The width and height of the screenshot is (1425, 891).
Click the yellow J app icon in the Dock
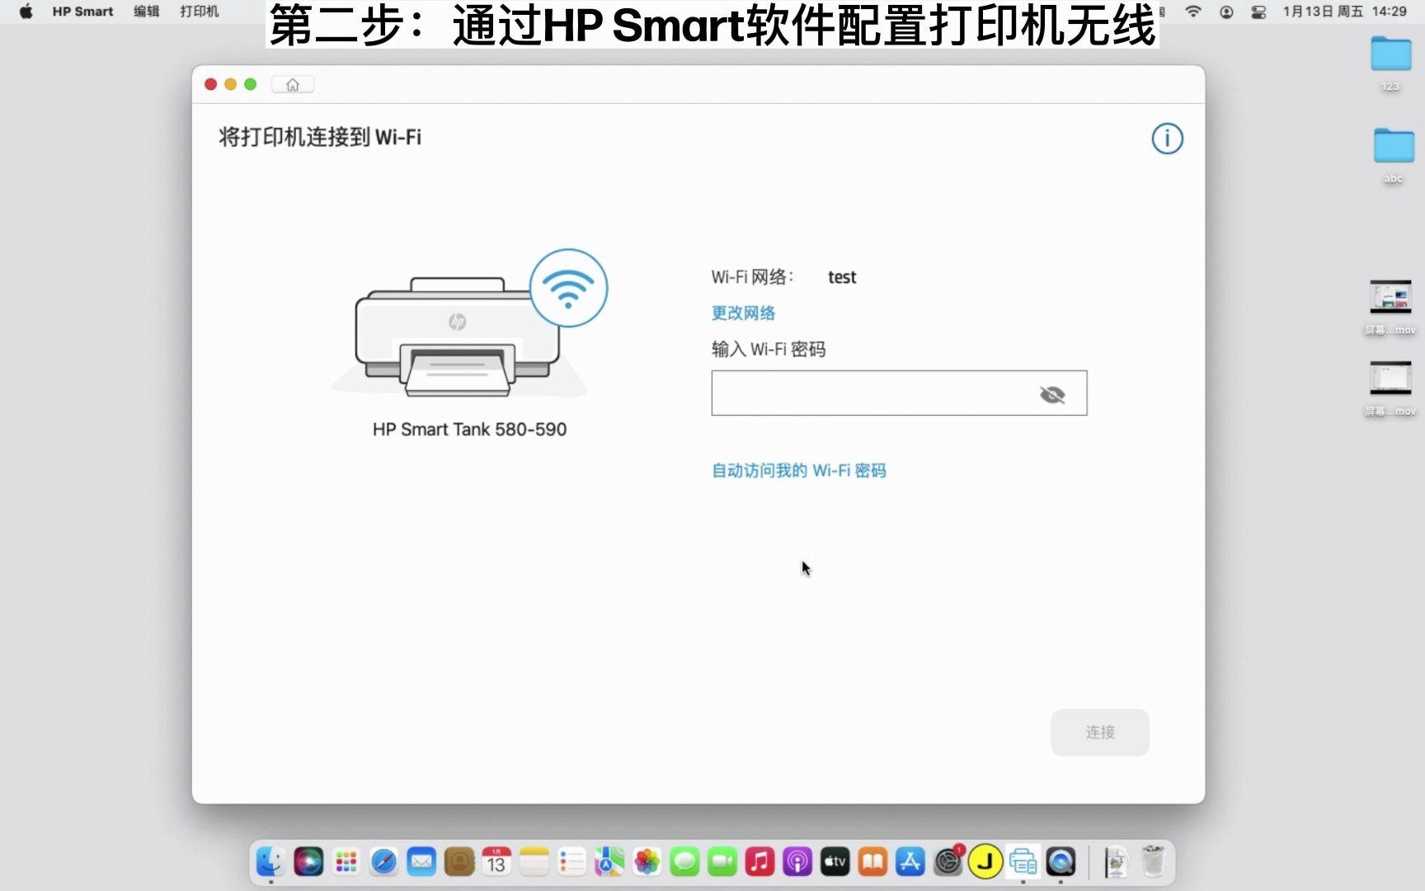pos(985,862)
